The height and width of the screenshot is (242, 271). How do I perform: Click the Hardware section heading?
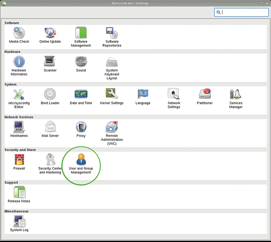tap(12, 52)
